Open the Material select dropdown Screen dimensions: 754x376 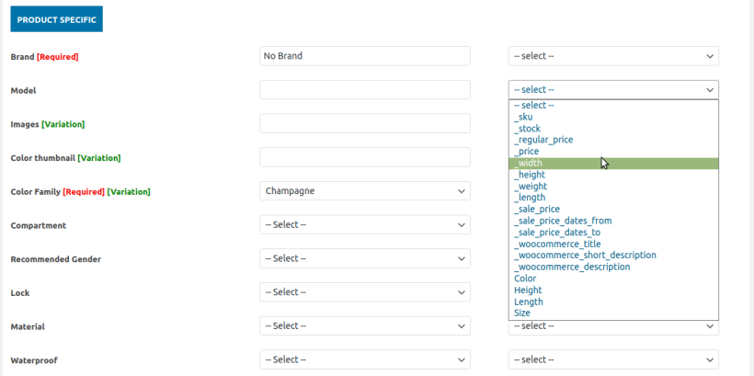point(365,325)
